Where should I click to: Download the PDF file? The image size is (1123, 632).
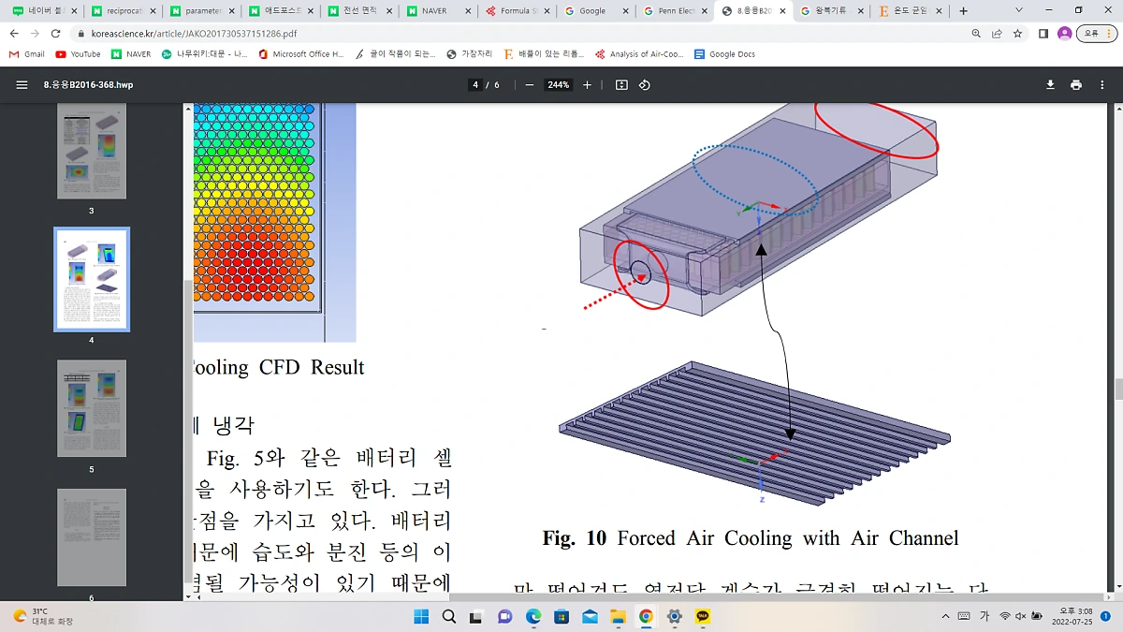click(1050, 84)
